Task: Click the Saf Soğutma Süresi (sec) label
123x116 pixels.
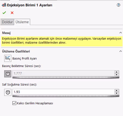Action: (19, 84)
